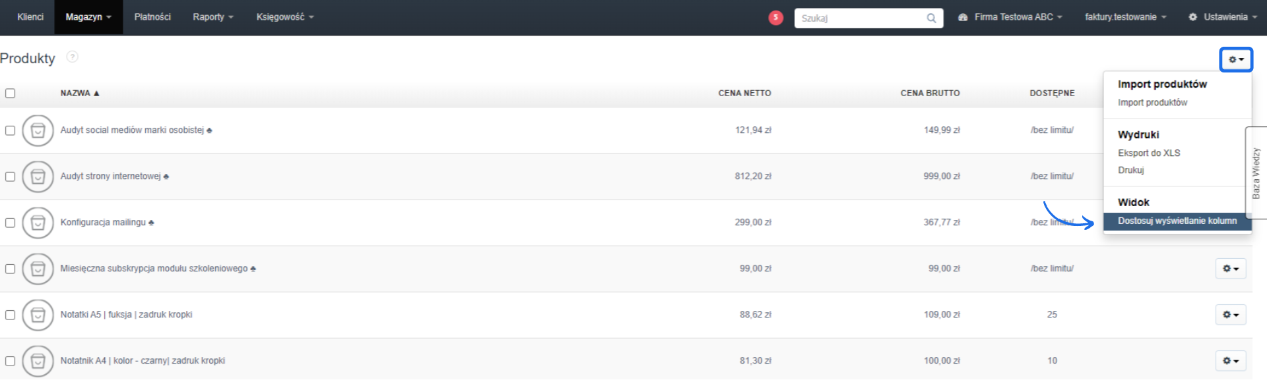Open the Ustawienia settings menu
The height and width of the screenshot is (382, 1267).
click(x=1223, y=17)
